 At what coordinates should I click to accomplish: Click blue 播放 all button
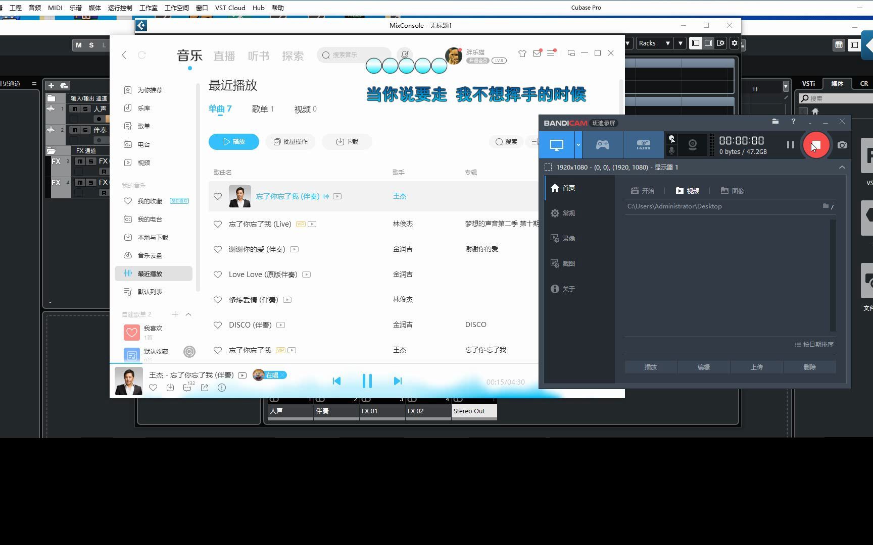(x=234, y=142)
